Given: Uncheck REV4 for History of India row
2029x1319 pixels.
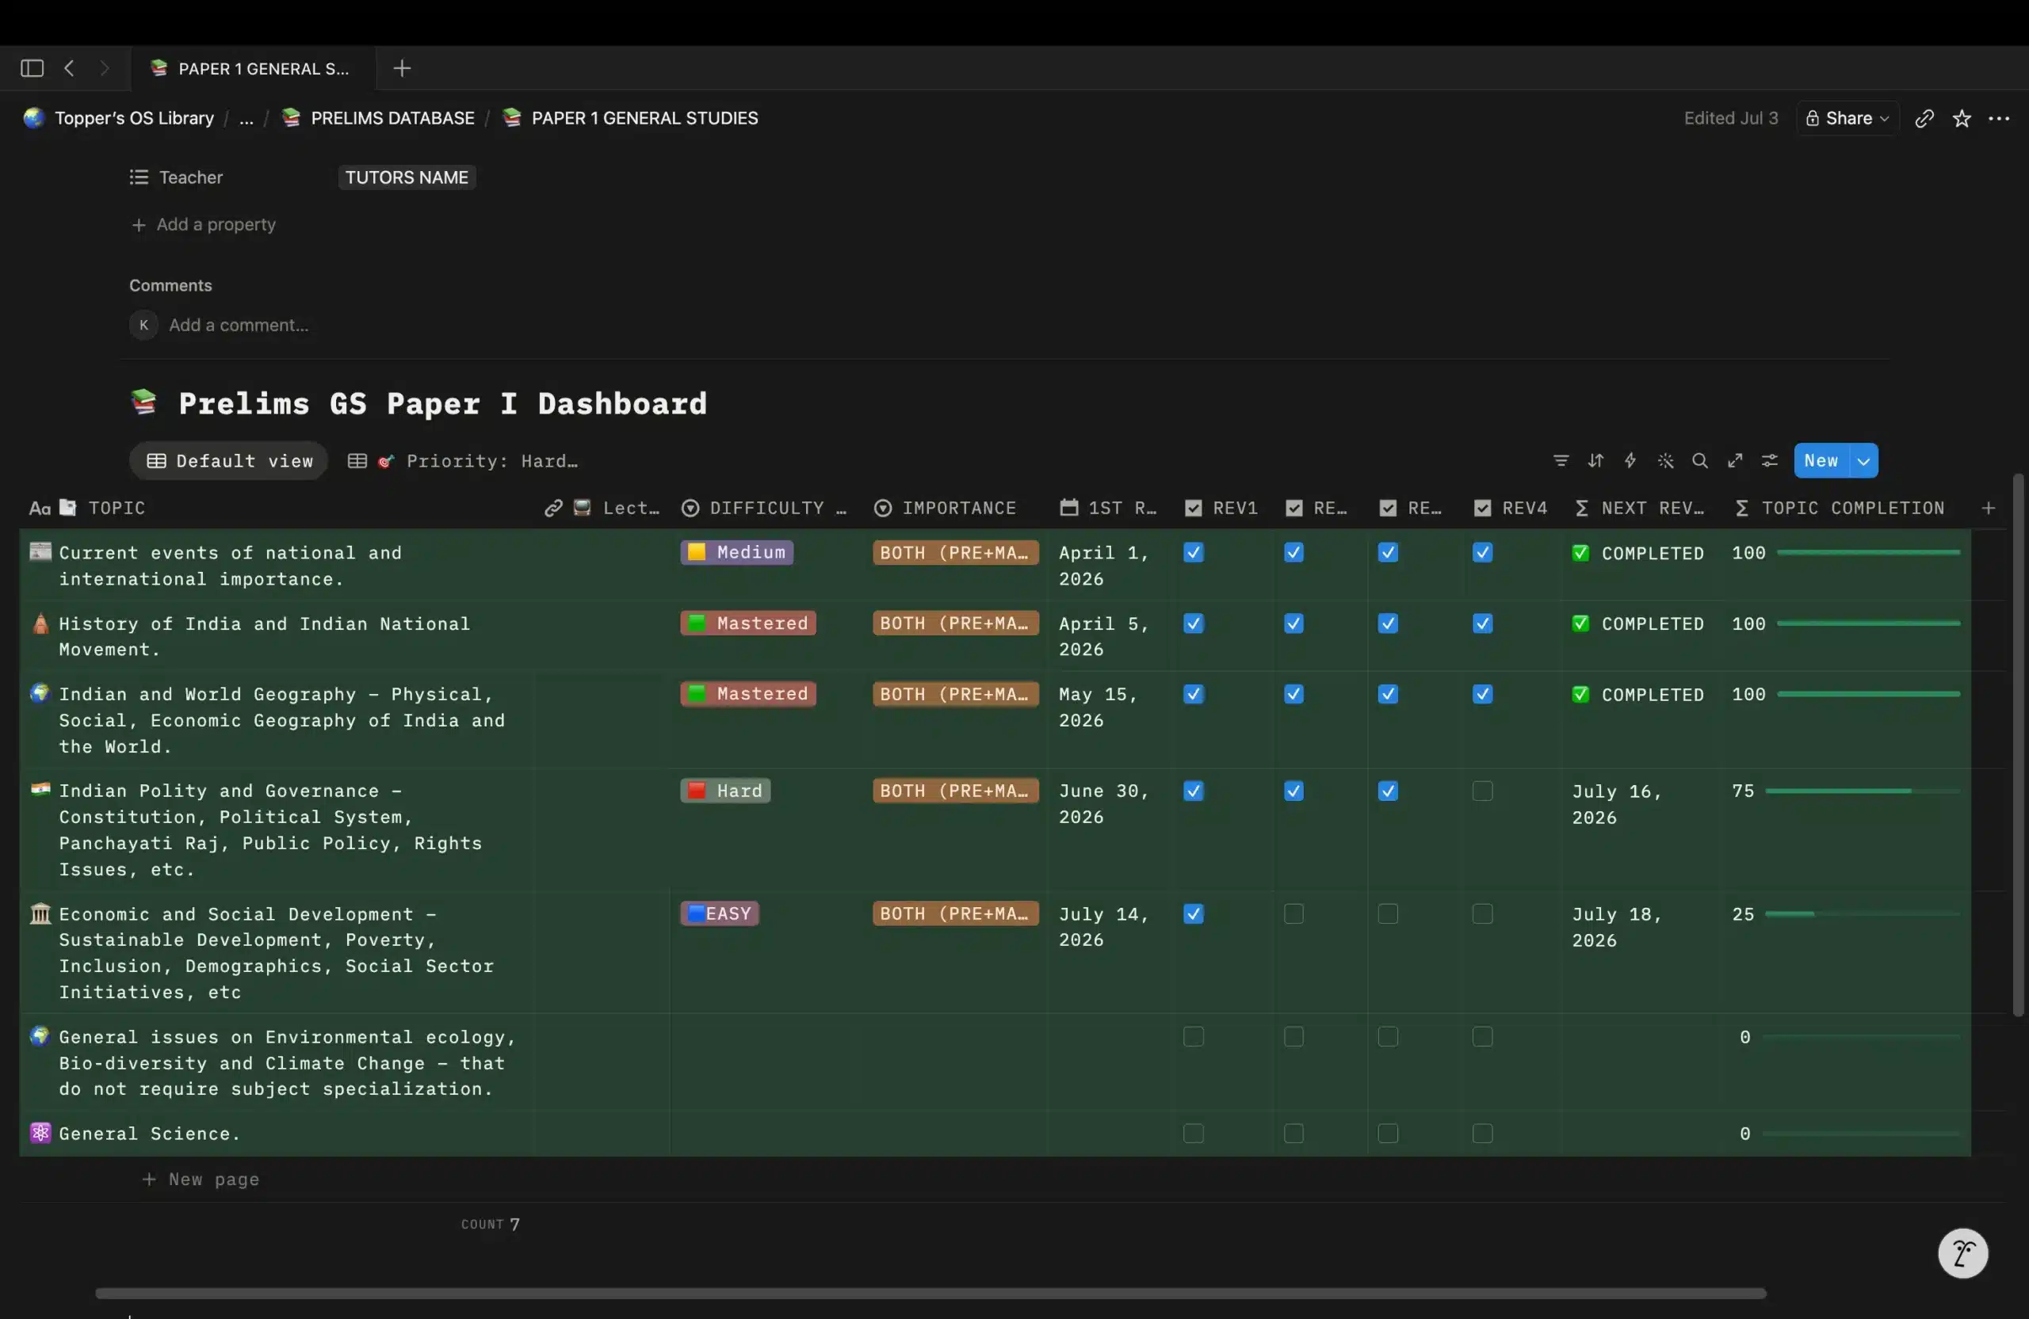Looking at the screenshot, I should [x=1483, y=623].
